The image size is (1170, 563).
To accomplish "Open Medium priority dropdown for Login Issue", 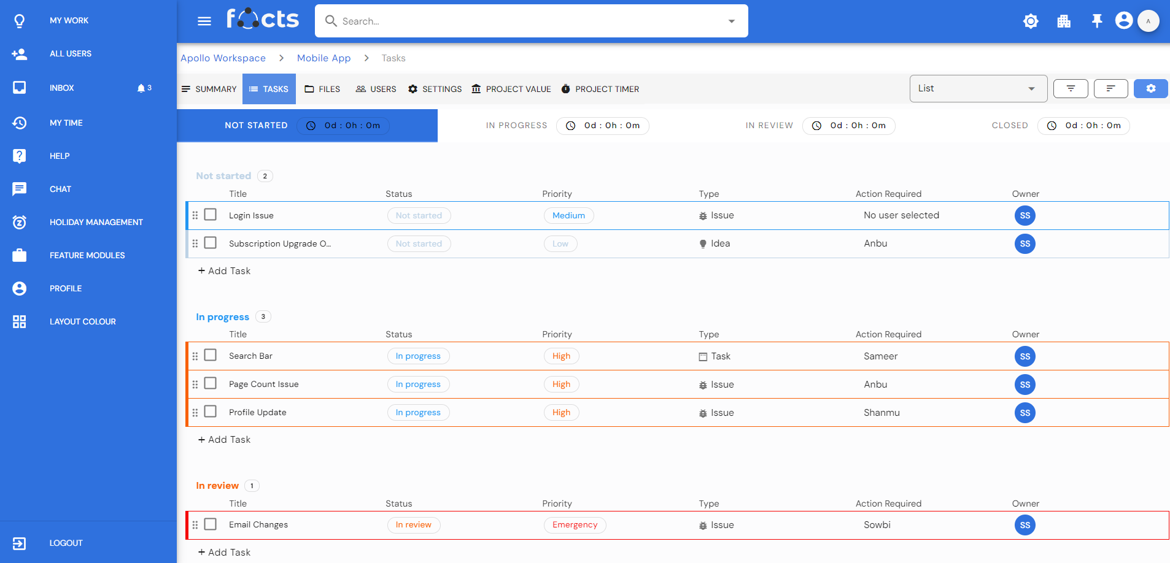I will [568, 215].
